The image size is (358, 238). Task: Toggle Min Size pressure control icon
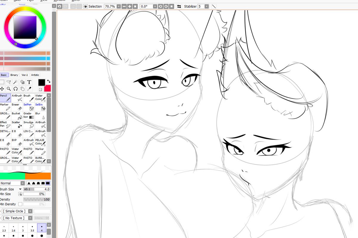pos(20,194)
